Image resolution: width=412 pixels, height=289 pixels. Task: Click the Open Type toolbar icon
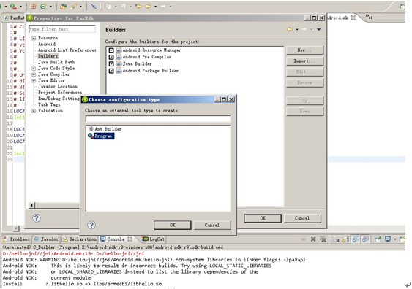(63, 7)
